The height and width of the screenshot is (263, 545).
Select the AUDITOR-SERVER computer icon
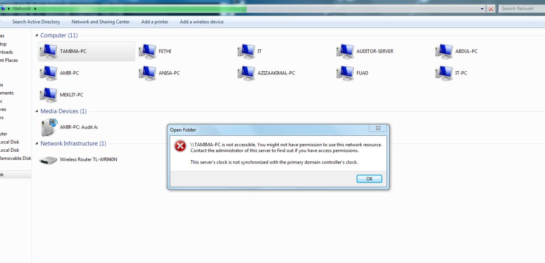(x=345, y=51)
